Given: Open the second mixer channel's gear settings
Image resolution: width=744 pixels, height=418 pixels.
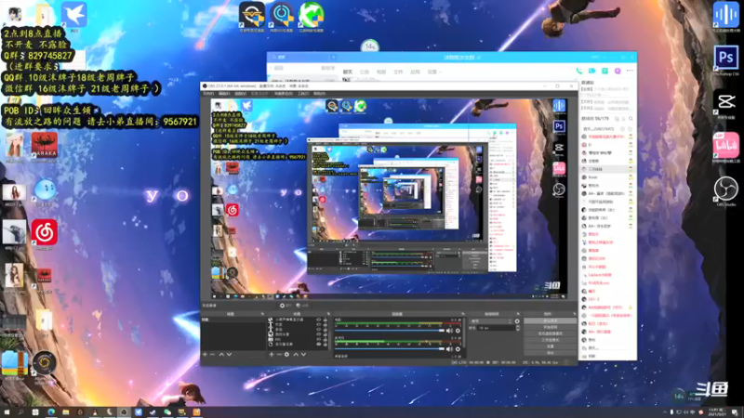Looking at the screenshot, I should pos(458,349).
